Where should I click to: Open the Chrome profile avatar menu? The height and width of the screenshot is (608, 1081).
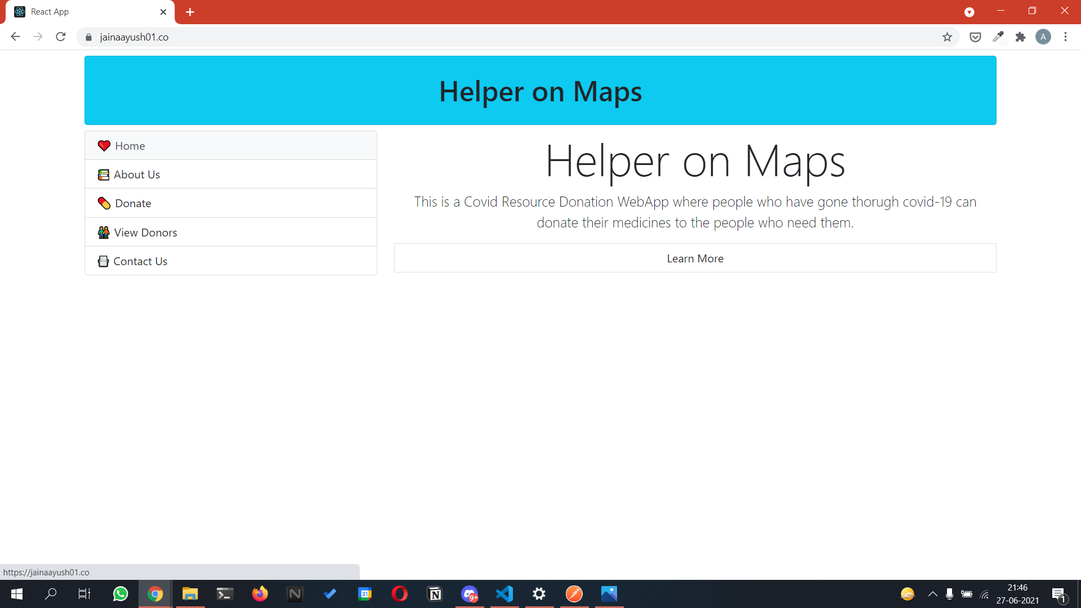tap(1043, 37)
